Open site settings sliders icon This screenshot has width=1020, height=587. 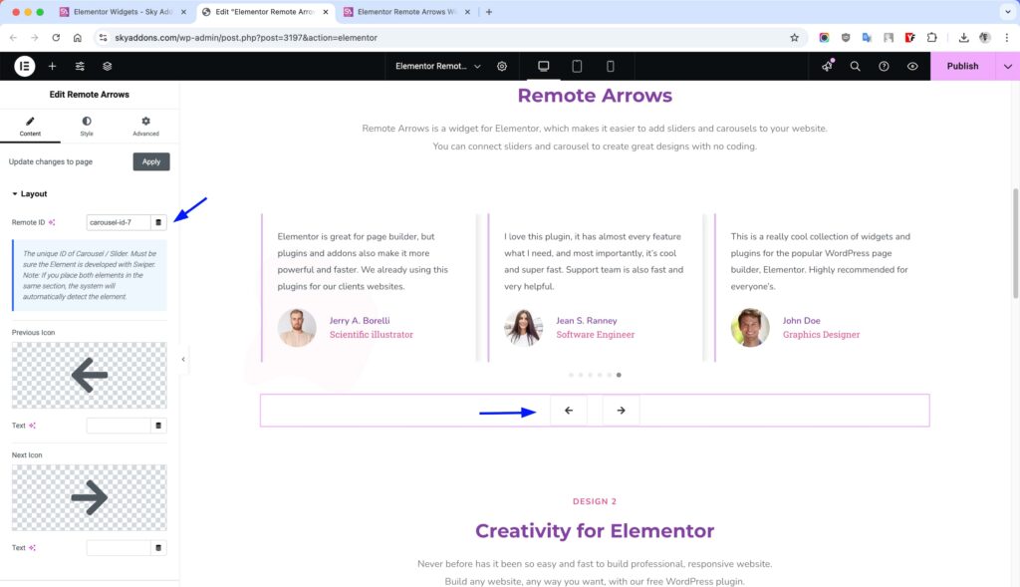(x=80, y=66)
